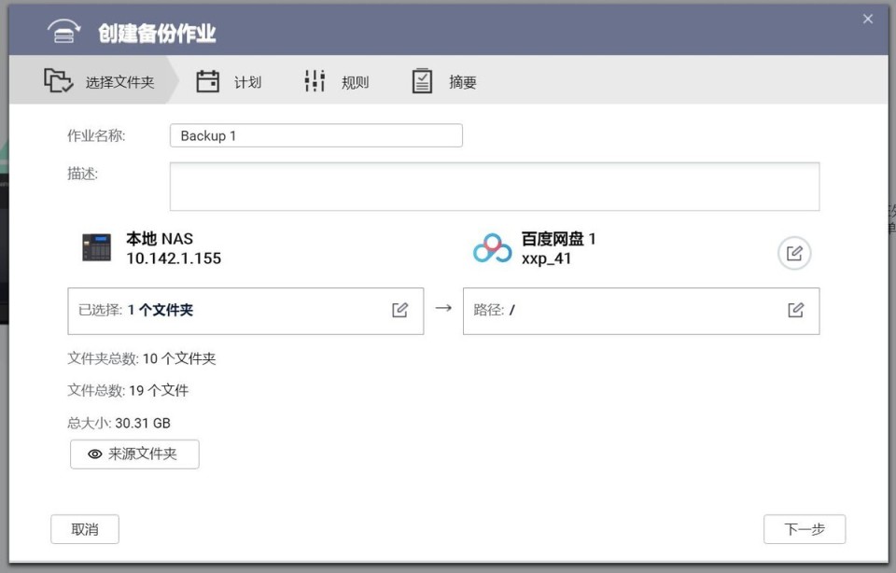Screen dimensions: 896x573
Task: Edit the Baidu Netdisk destination account
Action: click(794, 253)
